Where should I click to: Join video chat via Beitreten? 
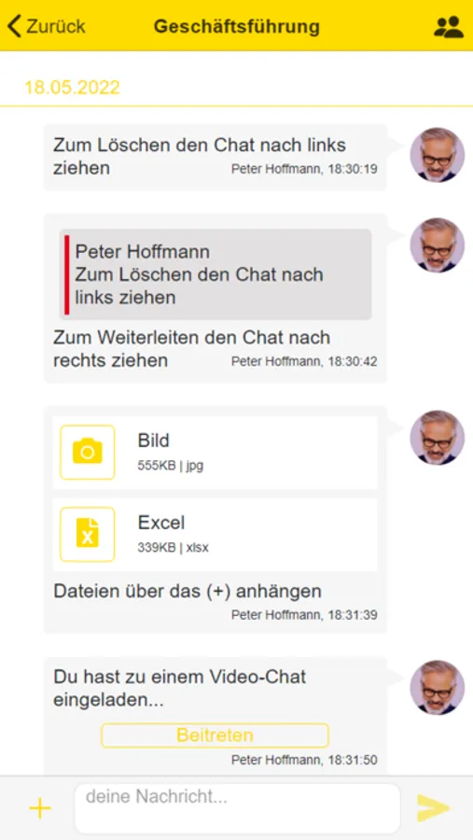tap(215, 735)
